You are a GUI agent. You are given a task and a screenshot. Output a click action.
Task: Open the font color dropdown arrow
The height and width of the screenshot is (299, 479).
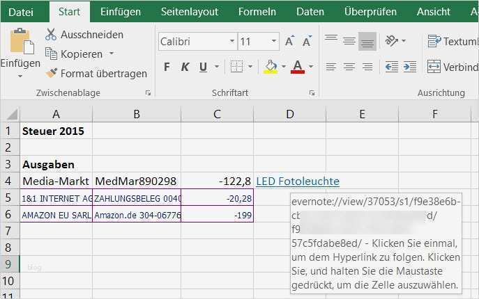[311, 67]
